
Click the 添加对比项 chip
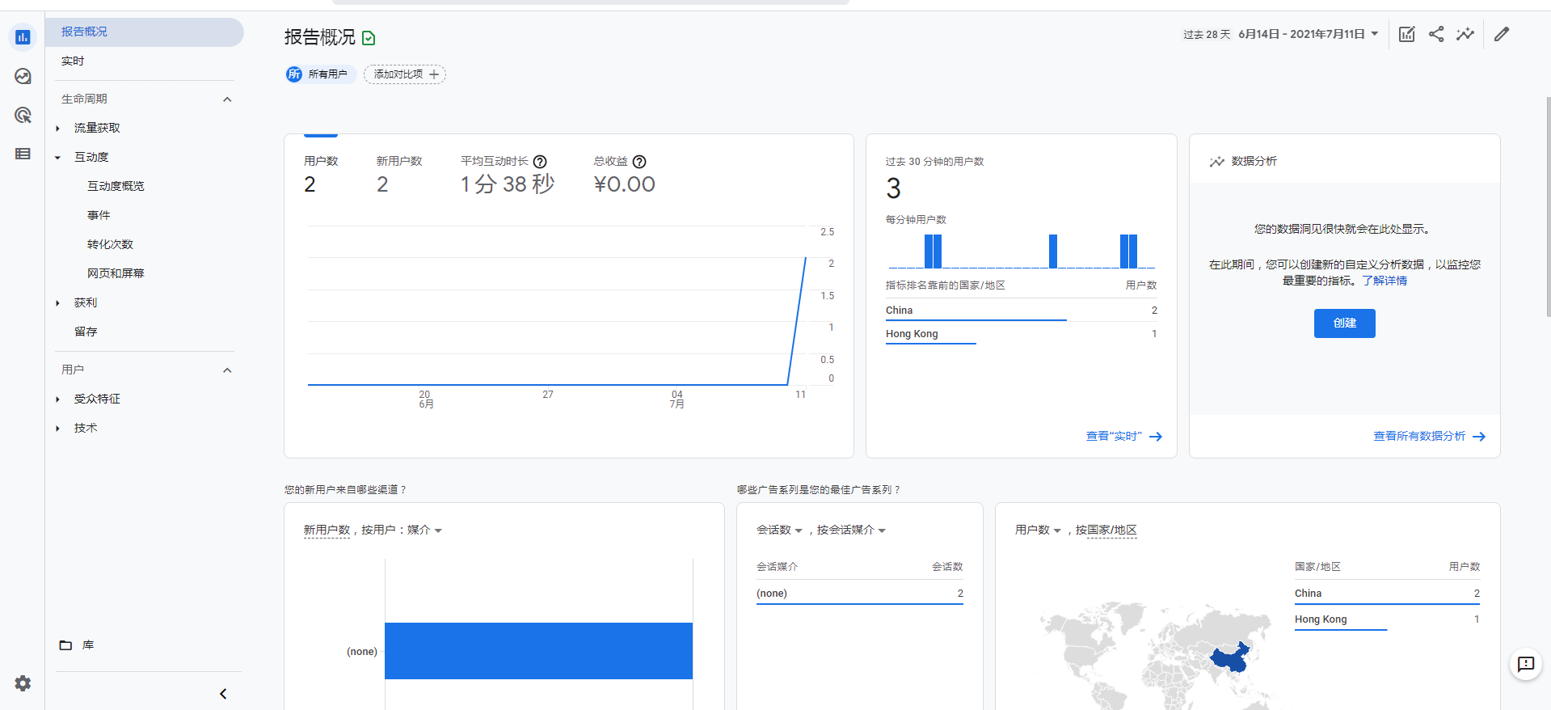pyautogui.click(x=405, y=74)
